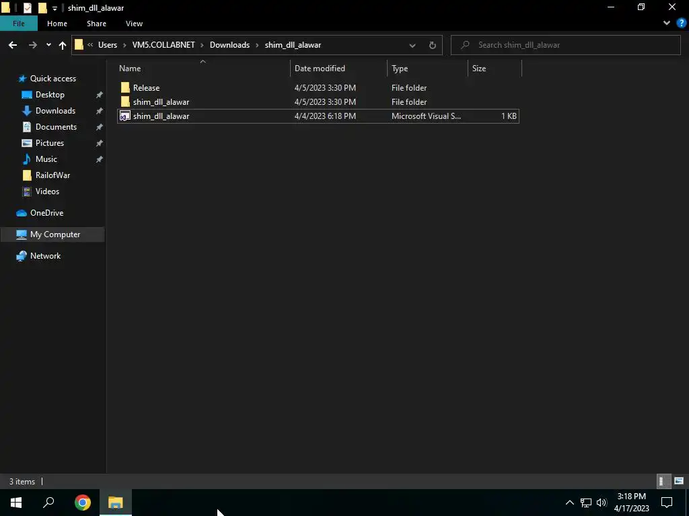Image resolution: width=689 pixels, height=516 pixels.
Task: Click the pin icon beside Music
Action: pos(100,159)
